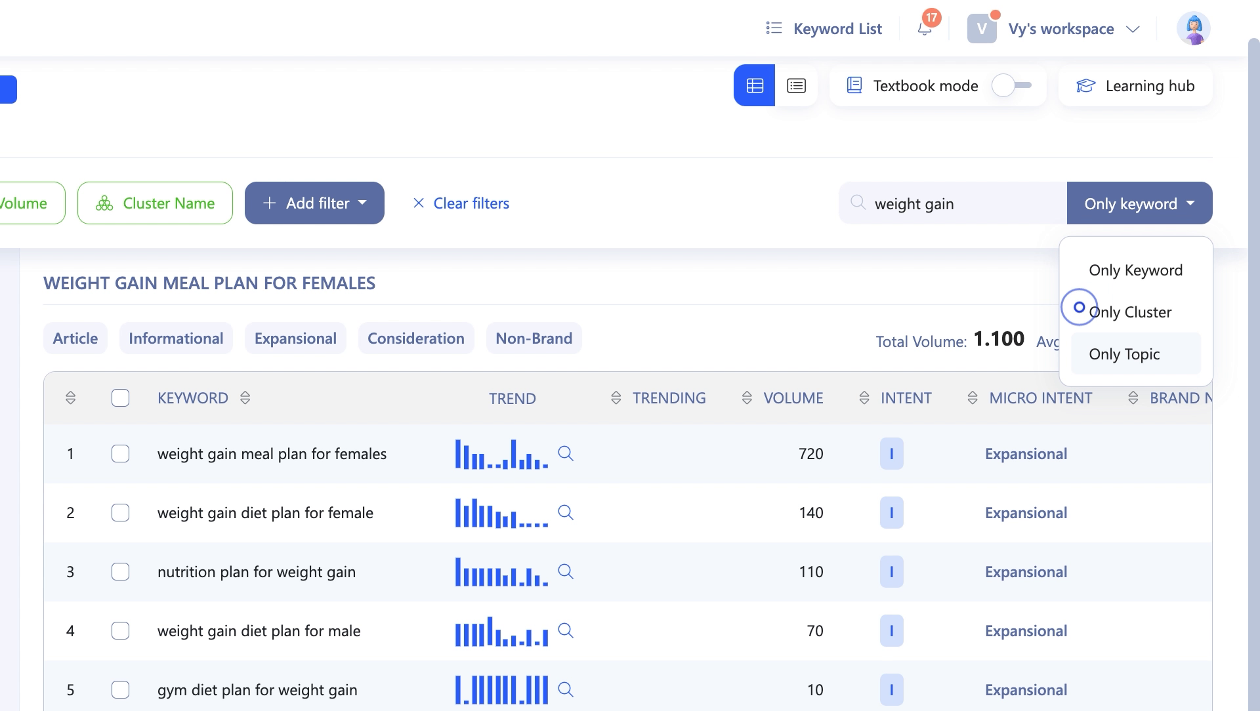Sort by the Volume column sort icon
This screenshot has width=1260, height=711.
[x=747, y=398]
